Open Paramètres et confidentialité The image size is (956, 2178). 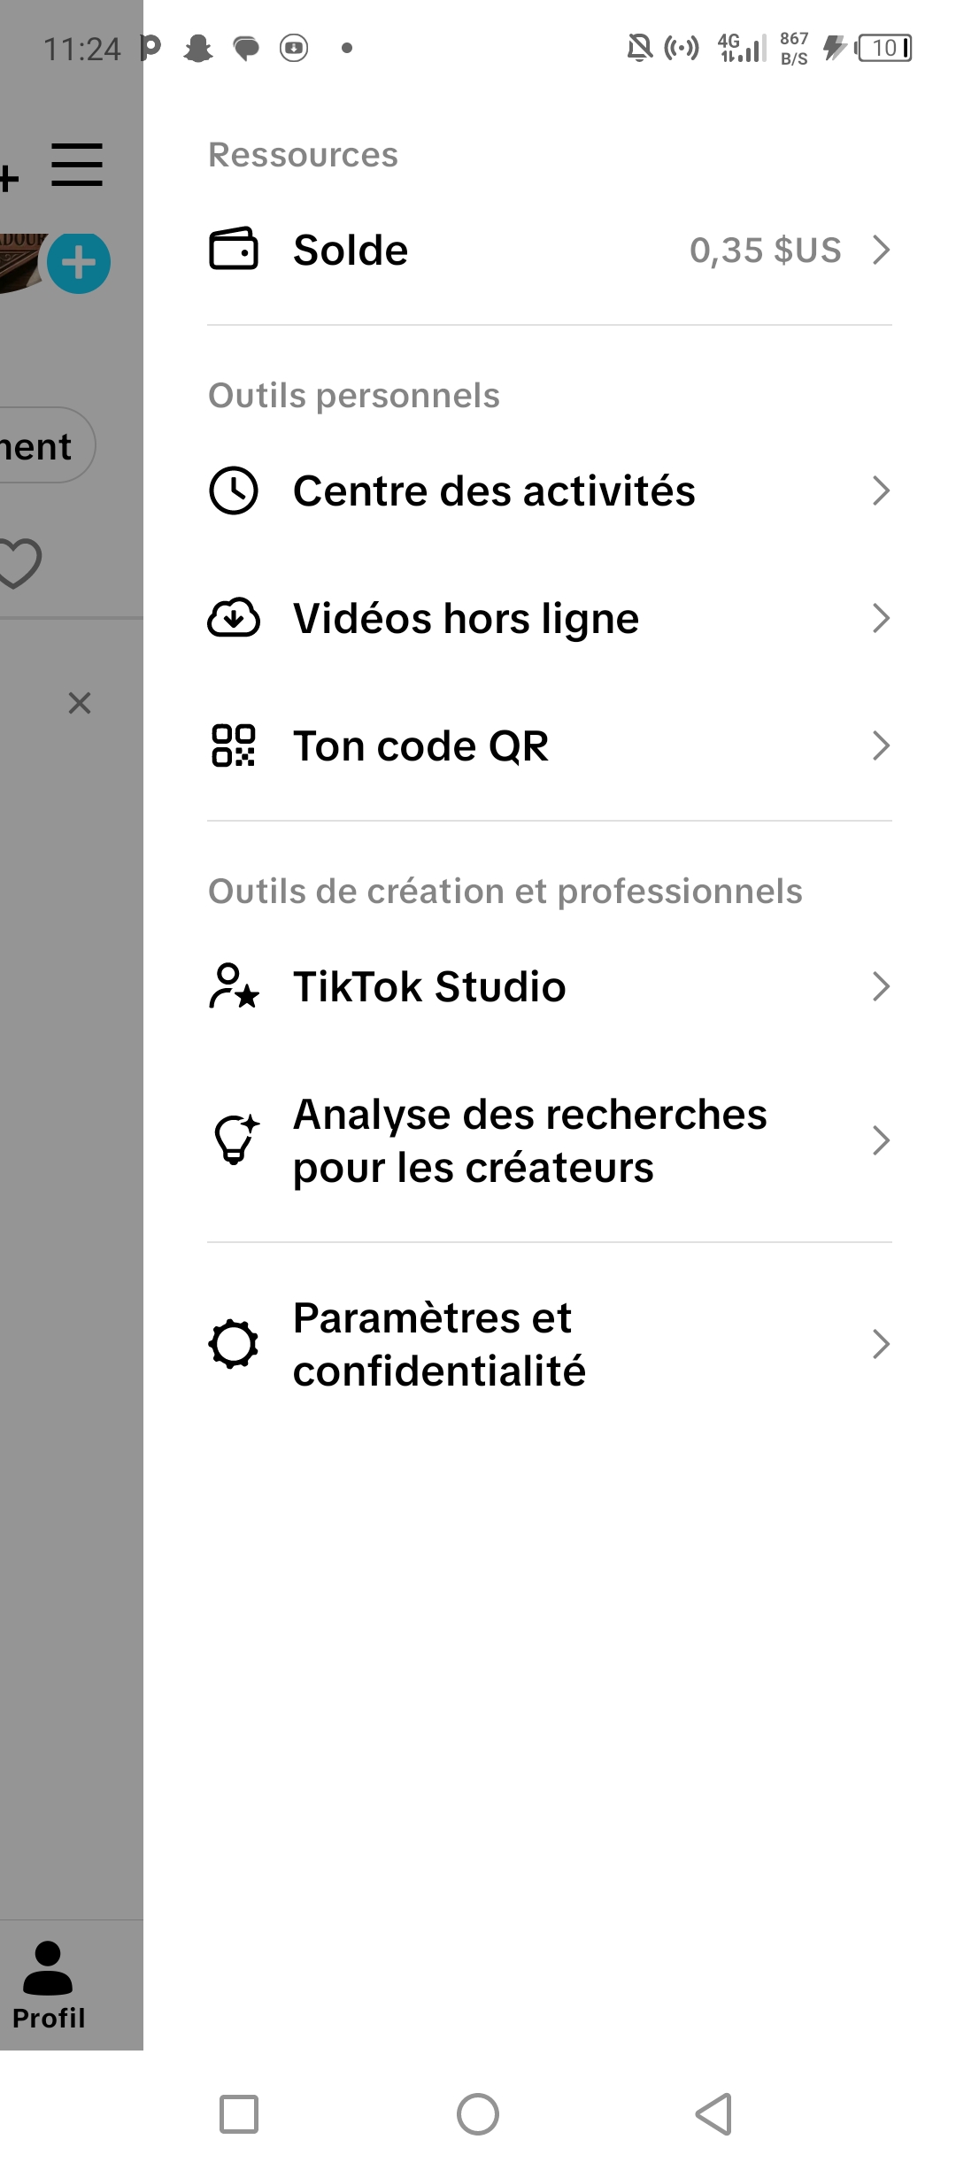550,1344
